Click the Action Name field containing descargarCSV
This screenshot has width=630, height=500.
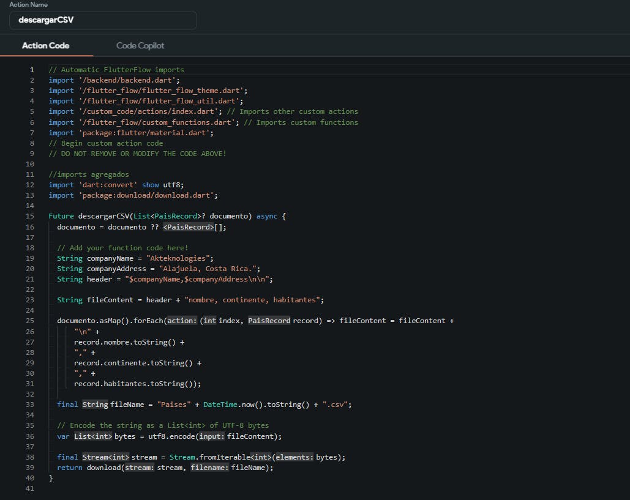click(x=102, y=20)
